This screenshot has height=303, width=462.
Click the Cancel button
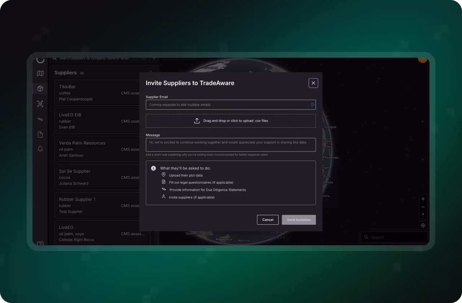coord(268,220)
